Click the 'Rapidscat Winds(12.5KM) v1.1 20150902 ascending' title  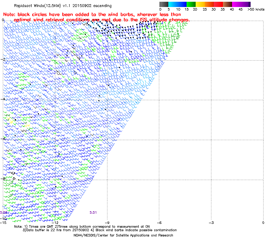(x=63, y=6)
